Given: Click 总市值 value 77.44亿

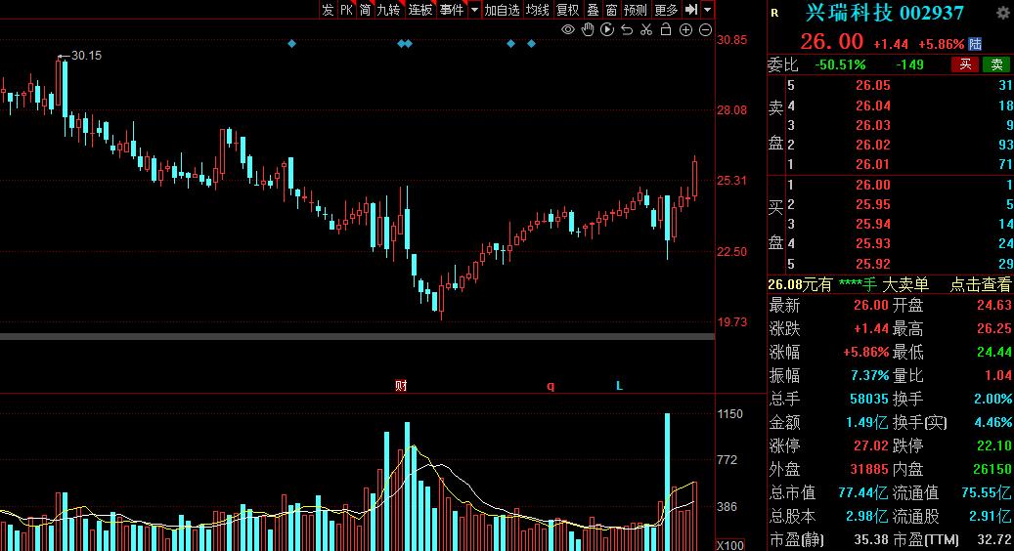Looking at the screenshot, I should [863, 492].
